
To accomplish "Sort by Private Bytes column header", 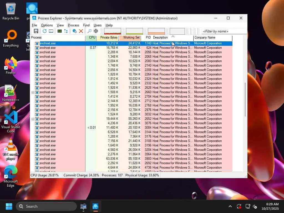I will pyautogui.click(x=108, y=37).
